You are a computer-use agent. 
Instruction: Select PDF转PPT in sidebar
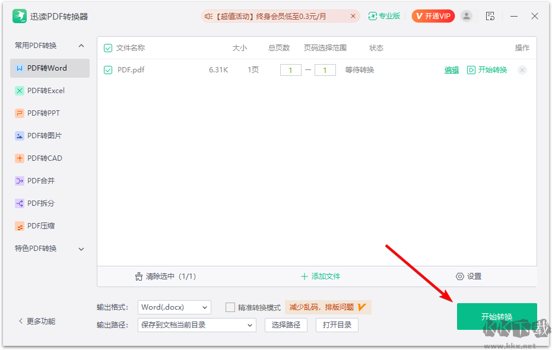click(50, 113)
